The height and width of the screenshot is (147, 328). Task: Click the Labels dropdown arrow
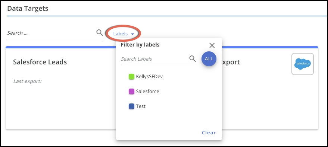click(x=132, y=34)
